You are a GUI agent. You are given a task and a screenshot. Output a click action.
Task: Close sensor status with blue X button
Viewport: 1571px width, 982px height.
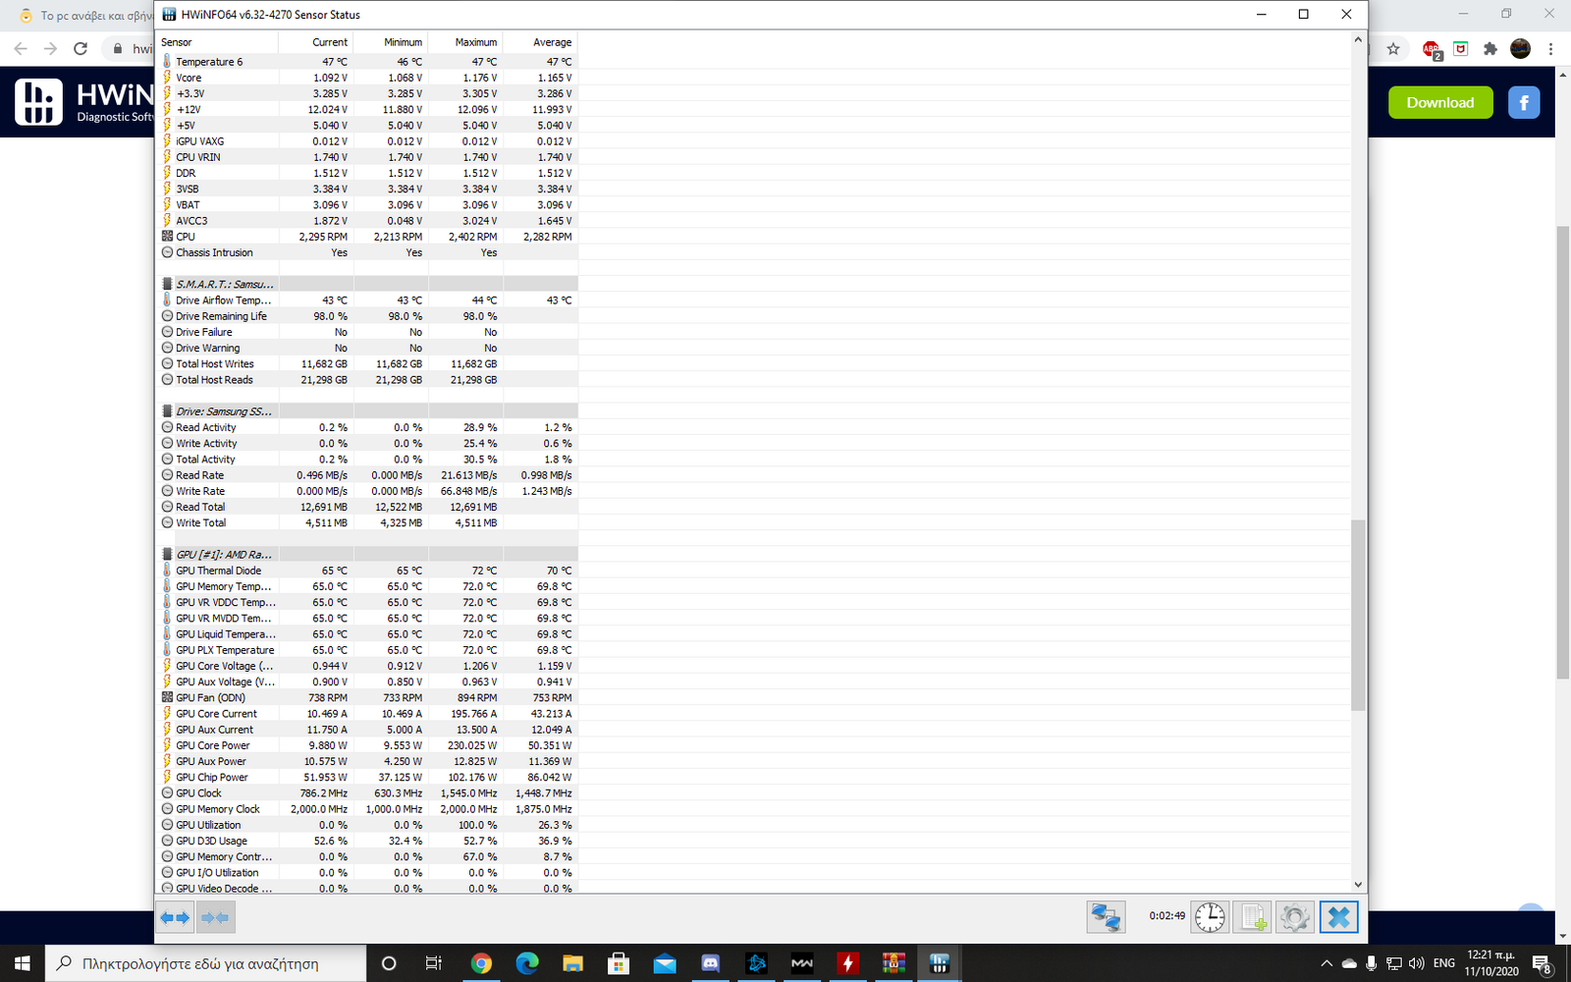[x=1338, y=917]
